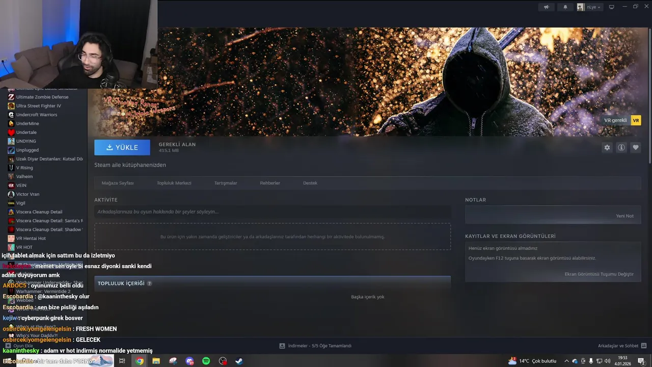The width and height of the screenshot is (652, 367).
Task: Click Ekran Görüntüsü Tuşumu Değiştir link
Action: 599,274
